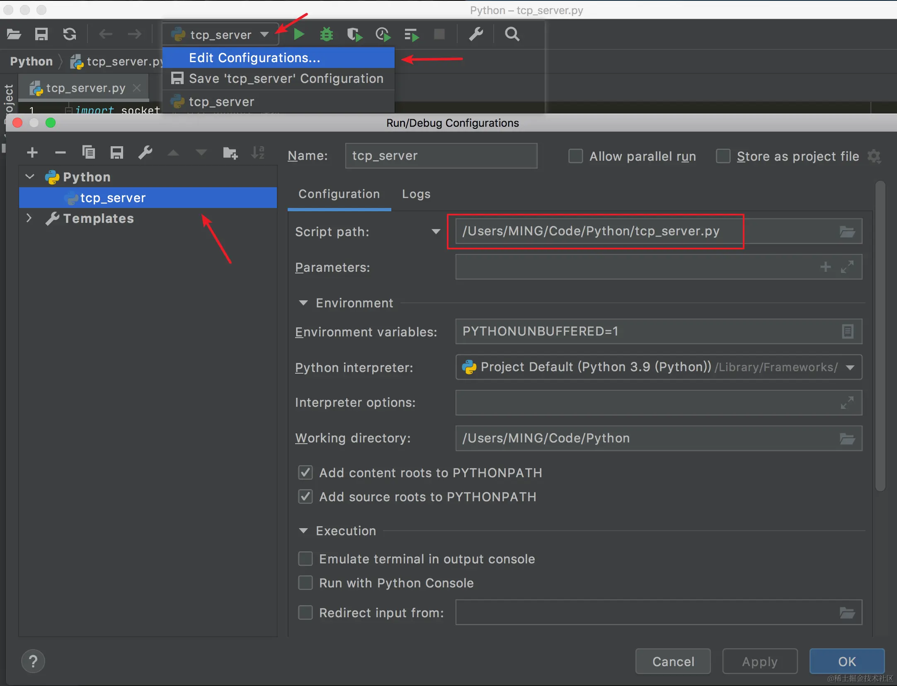This screenshot has width=897, height=686.
Task: Click Run with Coverage icon
Action: coord(354,34)
